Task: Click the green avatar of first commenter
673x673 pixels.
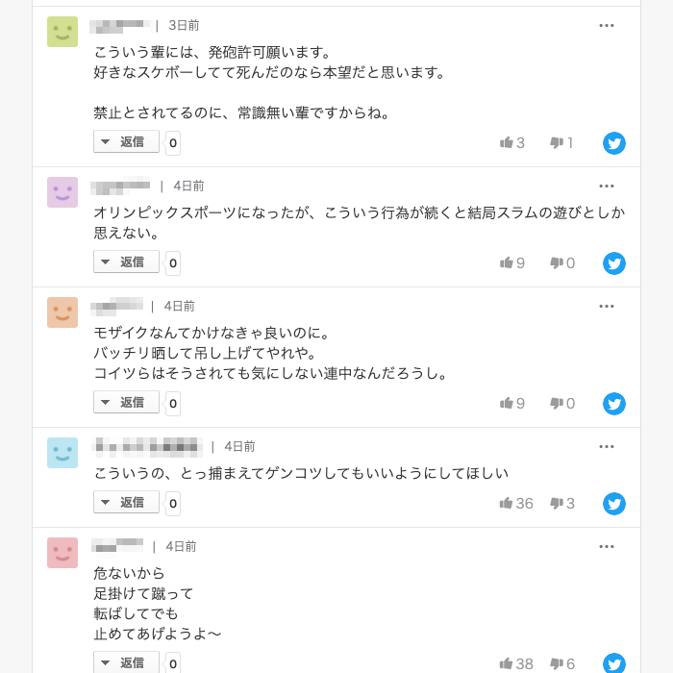Action: [x=62, y=32]
